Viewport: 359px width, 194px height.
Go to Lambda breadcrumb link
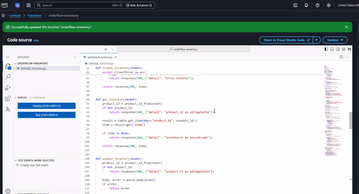(15, 16)
